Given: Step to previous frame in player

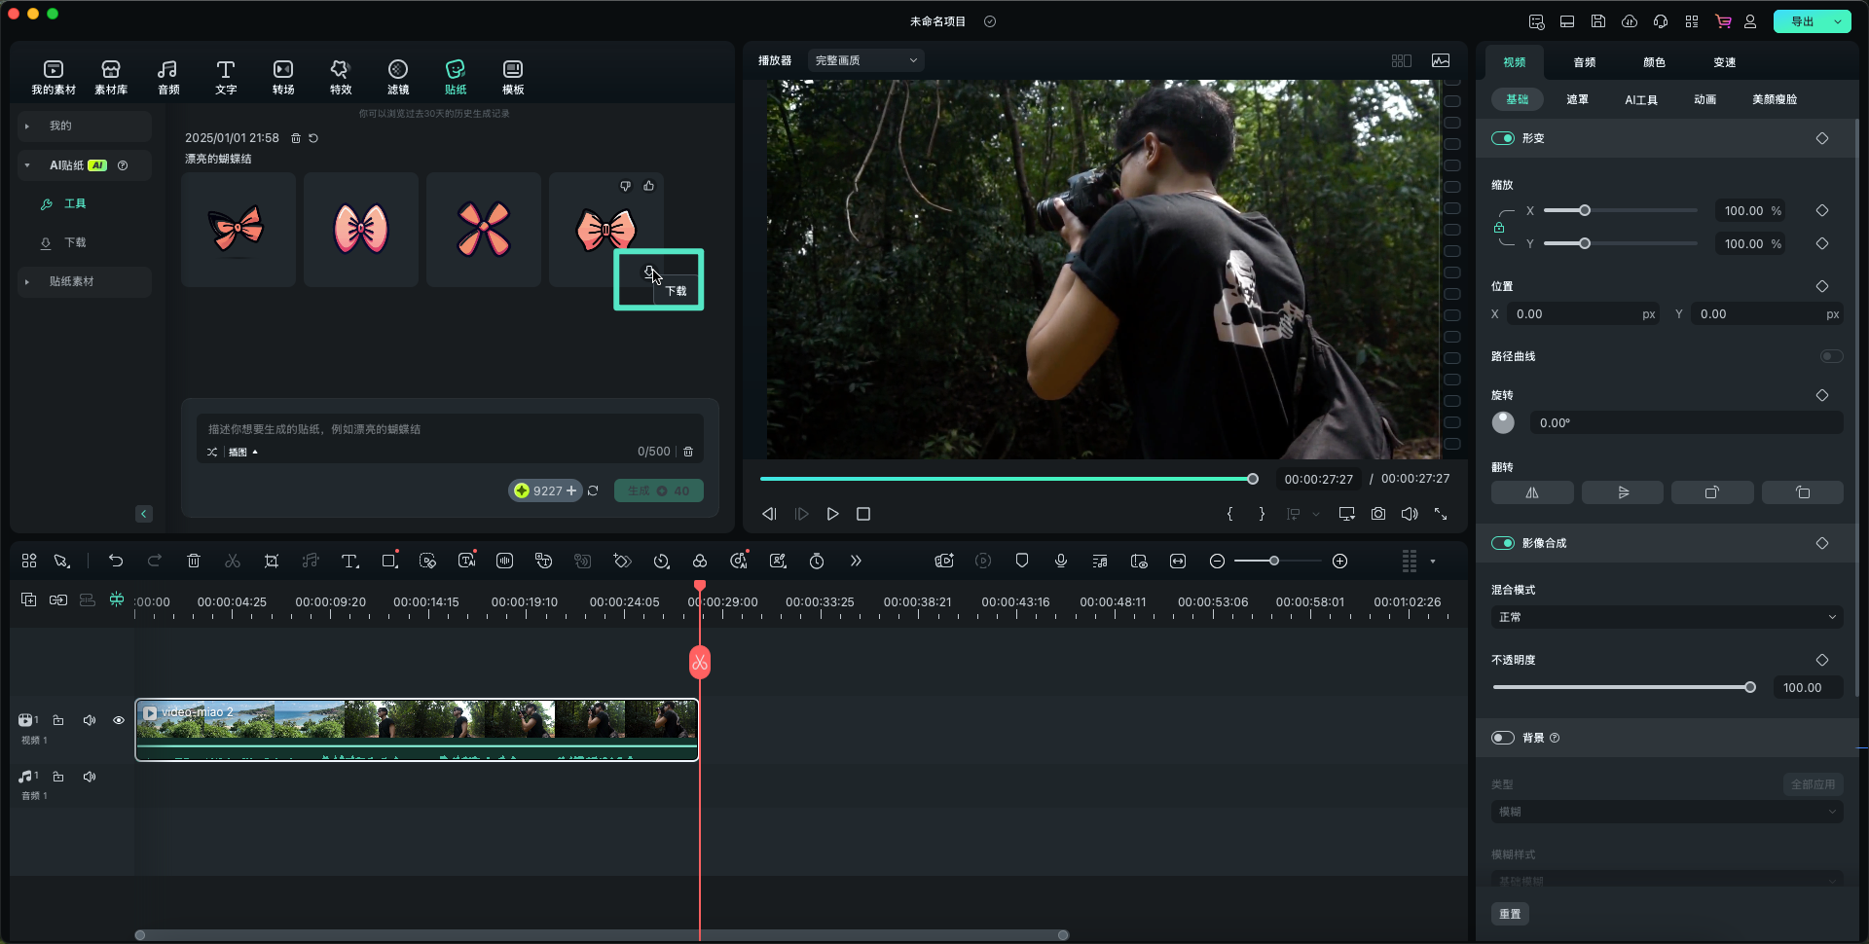Looking at the screenshot, I should (x=769, y=514).
